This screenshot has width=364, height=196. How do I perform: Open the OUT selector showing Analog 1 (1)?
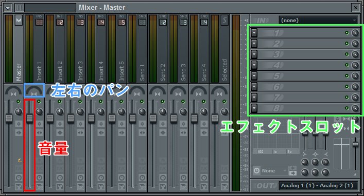tap(319, 186)
